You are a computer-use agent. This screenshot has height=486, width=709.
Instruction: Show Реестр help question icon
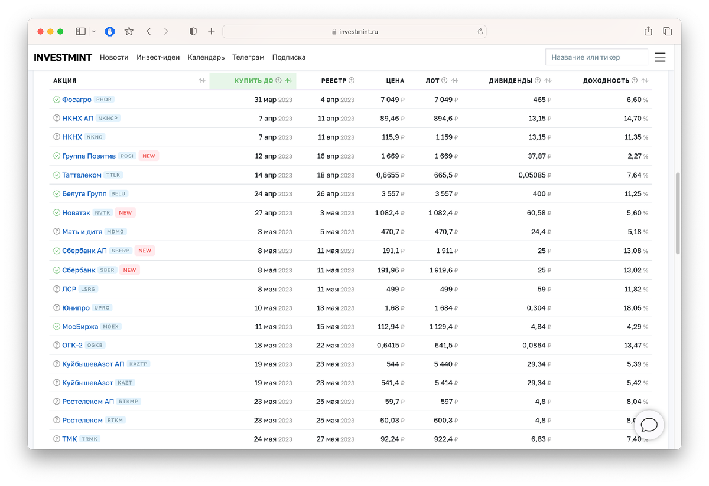point(352,81)
